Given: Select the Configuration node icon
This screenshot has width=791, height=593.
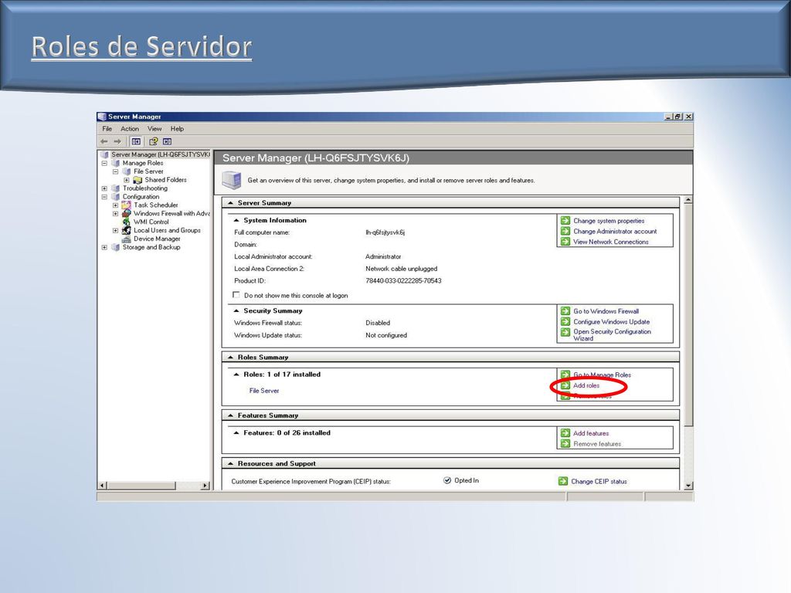Looking at the screenshot, I should coord(116,197).
